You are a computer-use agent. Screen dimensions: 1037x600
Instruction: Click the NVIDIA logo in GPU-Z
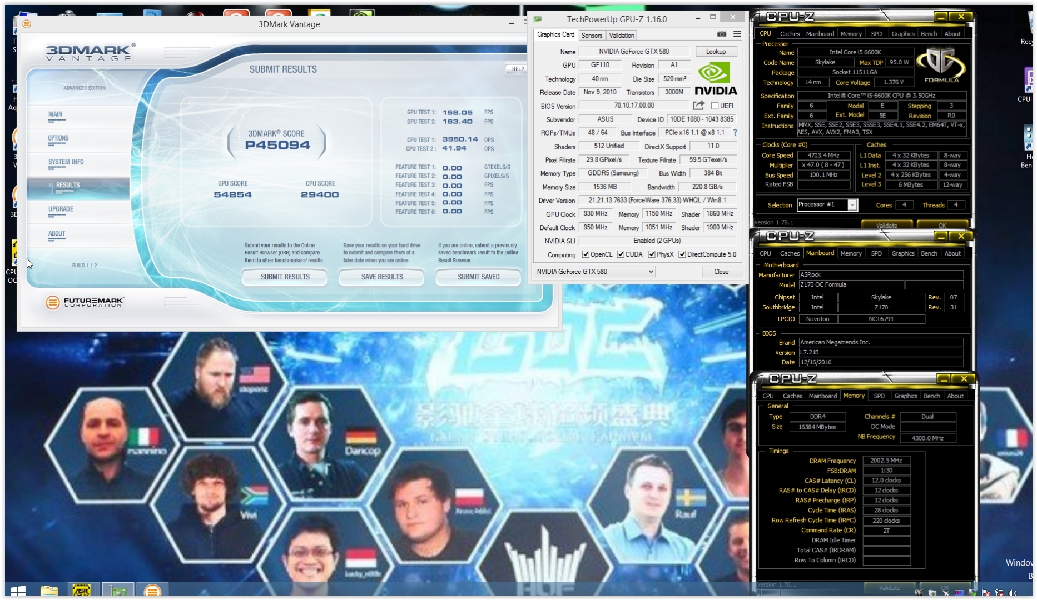click(x=716, y=79)
